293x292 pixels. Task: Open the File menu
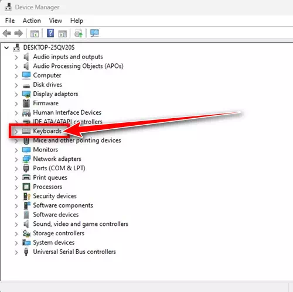[x=10, y=20]
